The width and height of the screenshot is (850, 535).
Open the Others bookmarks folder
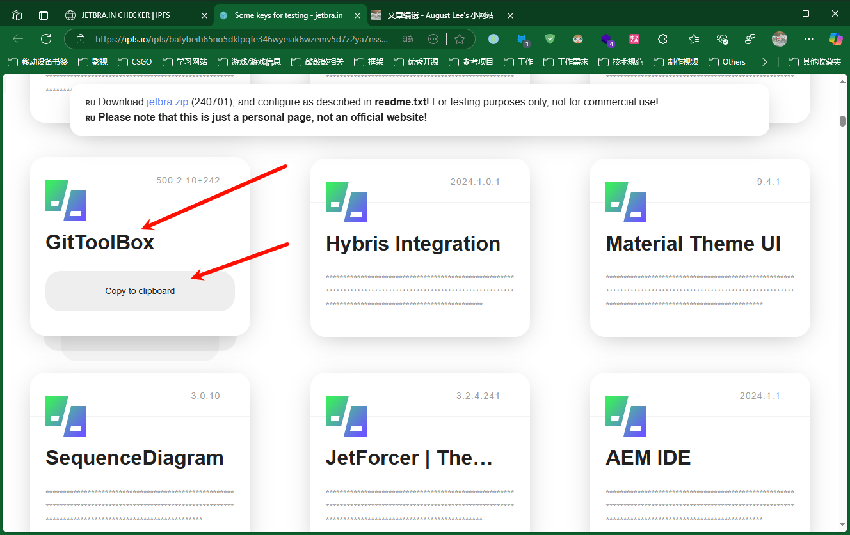tap(727, 62)
